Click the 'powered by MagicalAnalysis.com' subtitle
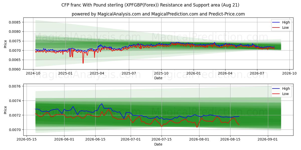The height and width of the screenshot is (150, 301). [158, 14]
